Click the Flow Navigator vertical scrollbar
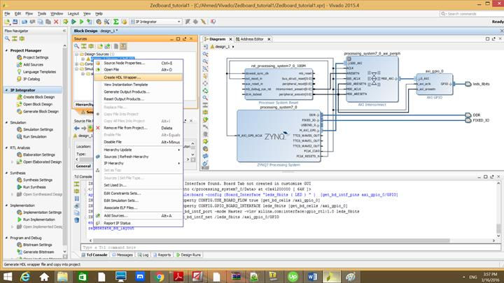Screen dimensions: 504x283 [64, 147]
